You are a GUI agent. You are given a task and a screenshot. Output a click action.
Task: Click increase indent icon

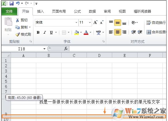click(x=140, y=32)
